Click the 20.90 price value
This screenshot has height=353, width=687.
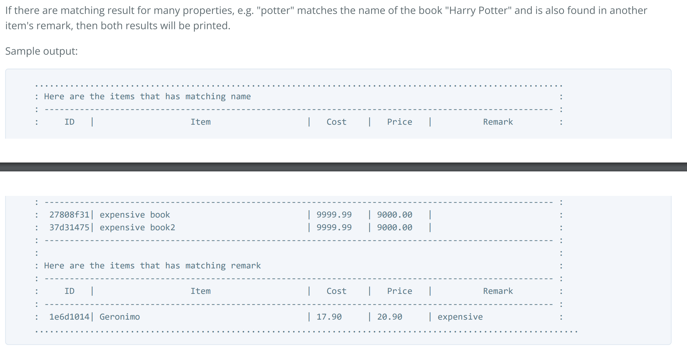click(x=390, y=317)
